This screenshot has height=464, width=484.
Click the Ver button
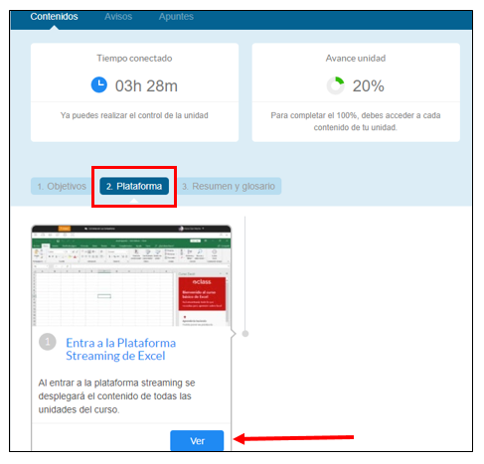[197, 441]
